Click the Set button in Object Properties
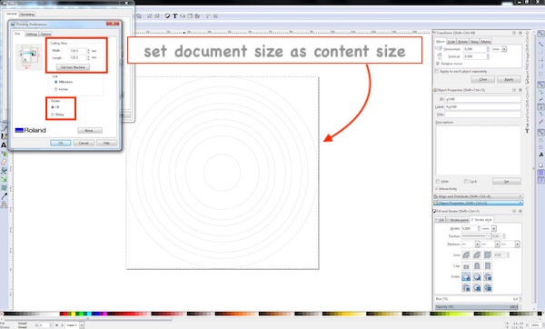The height and width of the screenshot is (329, 545). [x=507, y=181]
